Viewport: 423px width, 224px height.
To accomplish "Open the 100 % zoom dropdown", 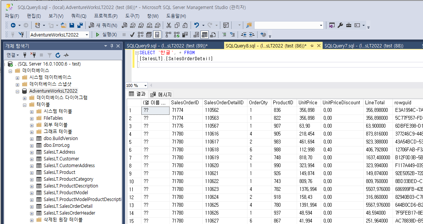I will [146, 85].
